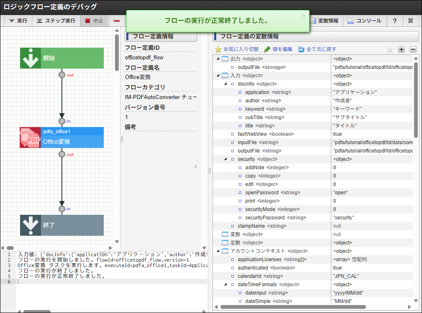Open help with the question mark button
Screen dimensions: 422x313
click(394, 20)
